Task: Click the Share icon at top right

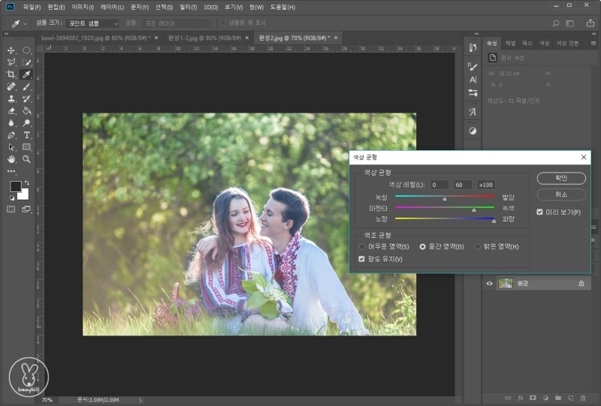Action: [589, 23]
